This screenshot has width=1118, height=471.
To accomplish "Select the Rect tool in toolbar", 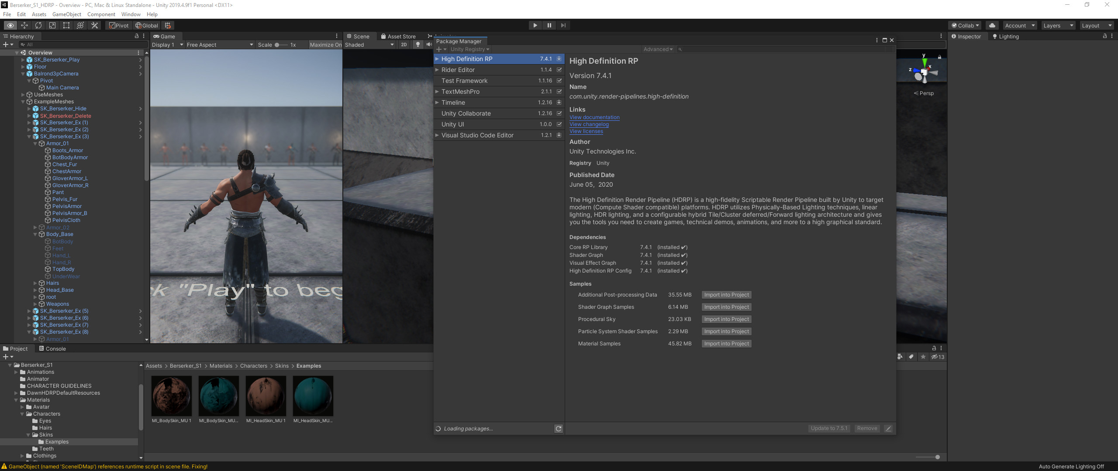I will (66, 25).
